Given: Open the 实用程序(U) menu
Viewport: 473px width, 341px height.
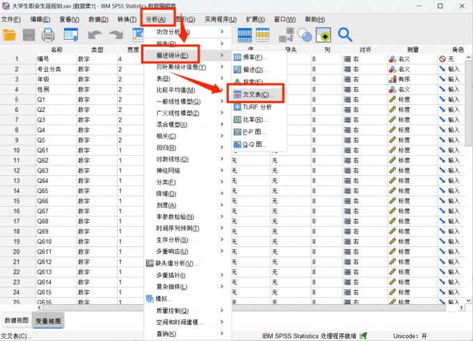Looking at the screenshot, I should pyautogui.click(x=221, y=19).
